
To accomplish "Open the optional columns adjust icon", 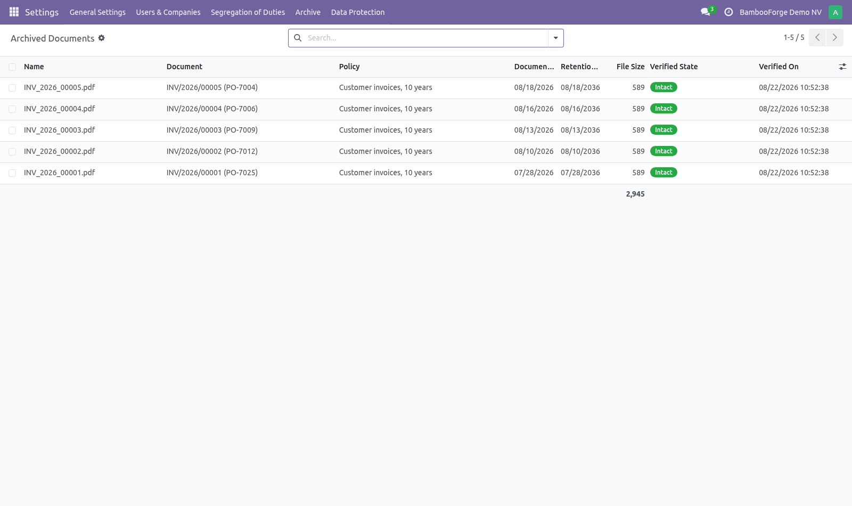I will pos(842,67).
